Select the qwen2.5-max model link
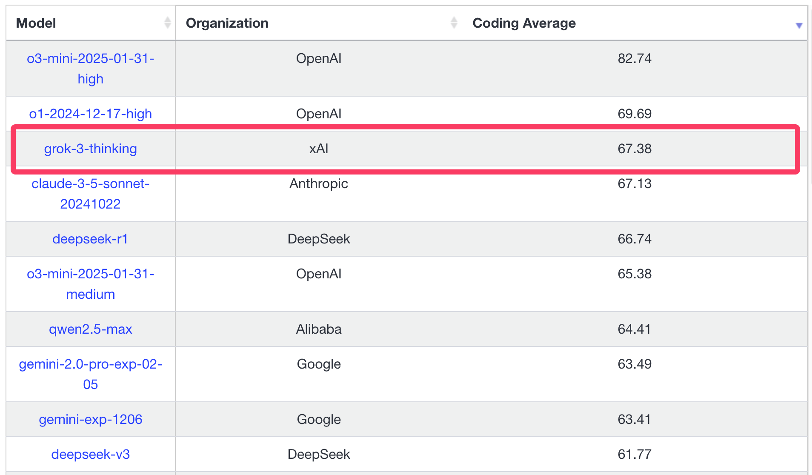Viewport: 812px width, 475px height. coord(90,329)
